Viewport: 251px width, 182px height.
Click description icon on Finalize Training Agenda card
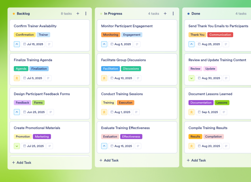coord(49,78)
